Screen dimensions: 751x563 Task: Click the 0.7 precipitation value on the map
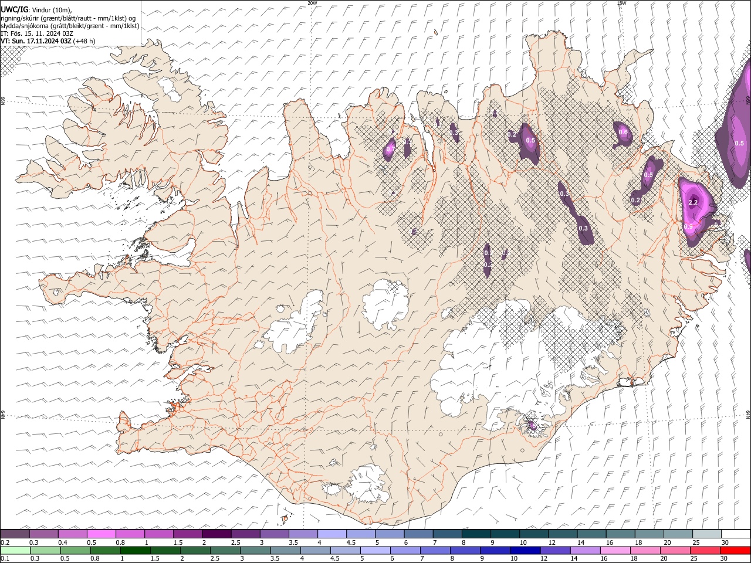(390, 150)
